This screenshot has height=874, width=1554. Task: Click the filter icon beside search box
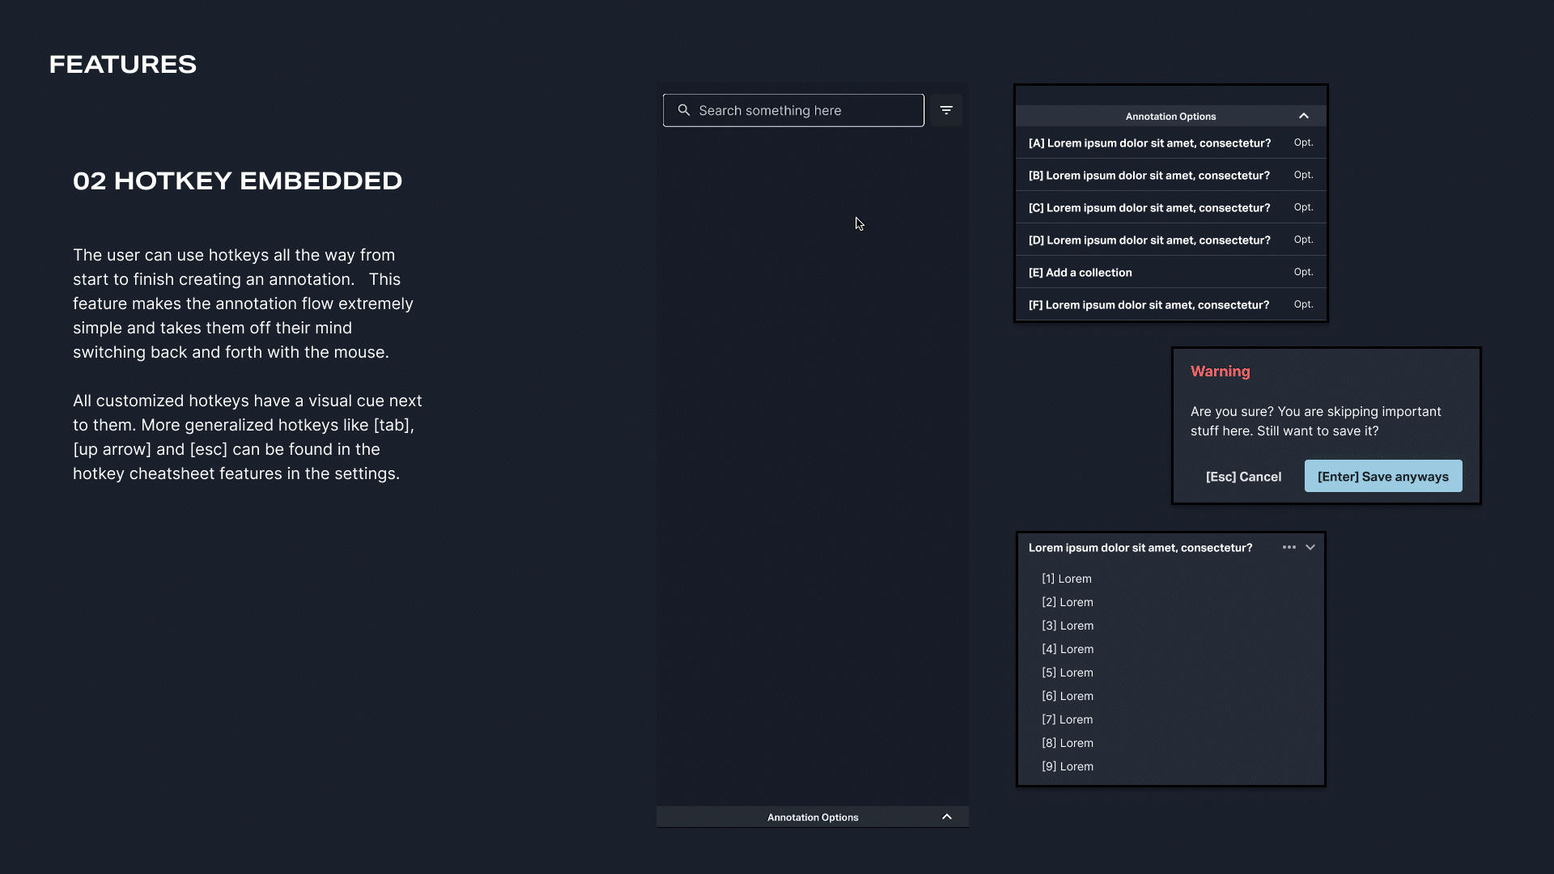click(946, 110)
